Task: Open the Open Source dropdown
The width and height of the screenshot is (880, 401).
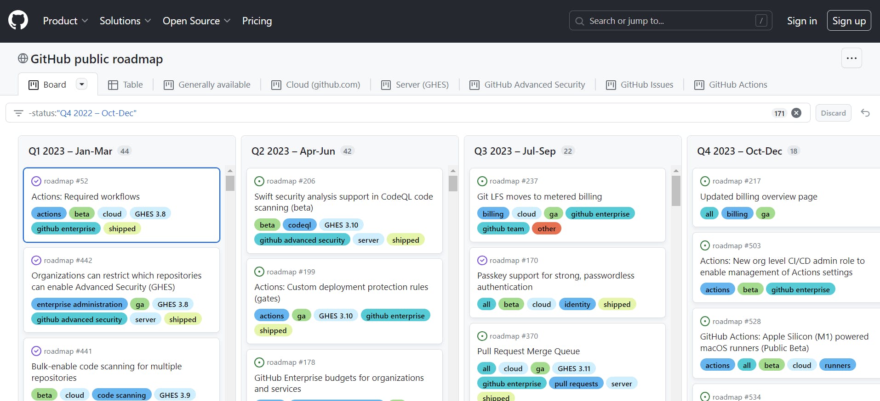Action: tap(196, 21)
